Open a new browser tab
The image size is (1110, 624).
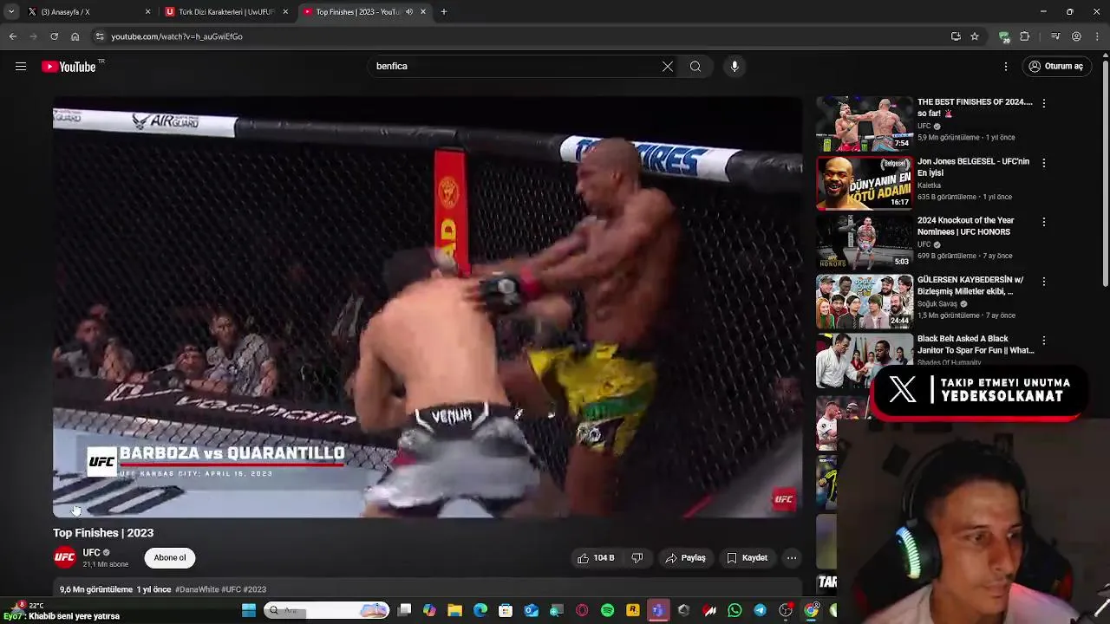pyautogui.click(x=444, y=12)
